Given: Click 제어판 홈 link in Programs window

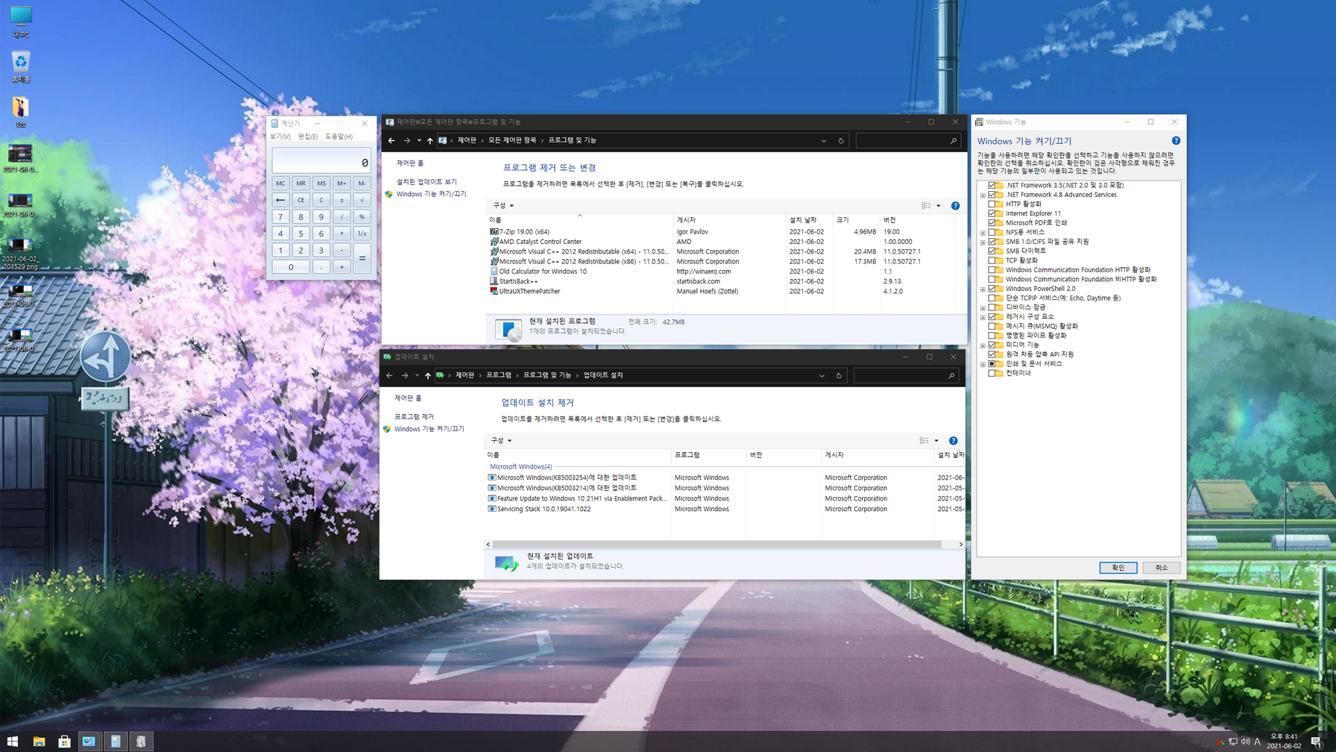Looking at the screenshot, I should tap(410, 163).
